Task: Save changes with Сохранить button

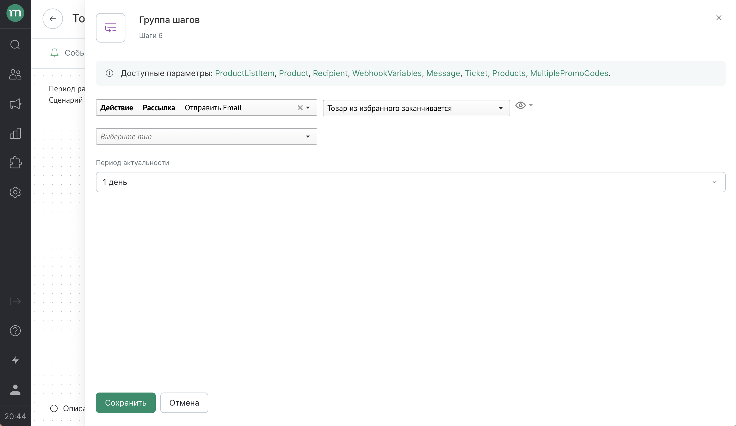Action: [x=126, y=403]
